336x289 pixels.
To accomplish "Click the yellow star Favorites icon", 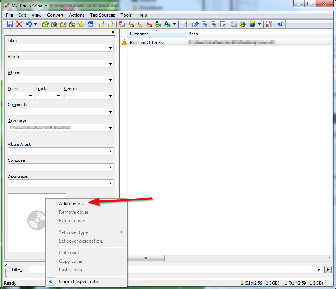I will point(81,24).
